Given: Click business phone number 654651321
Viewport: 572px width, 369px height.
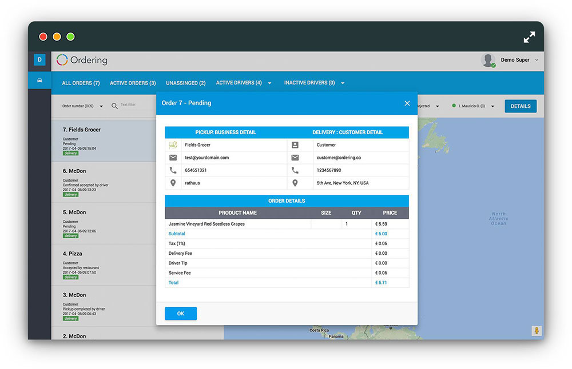Looking at the screenshot, I should [x=196, y=170].
